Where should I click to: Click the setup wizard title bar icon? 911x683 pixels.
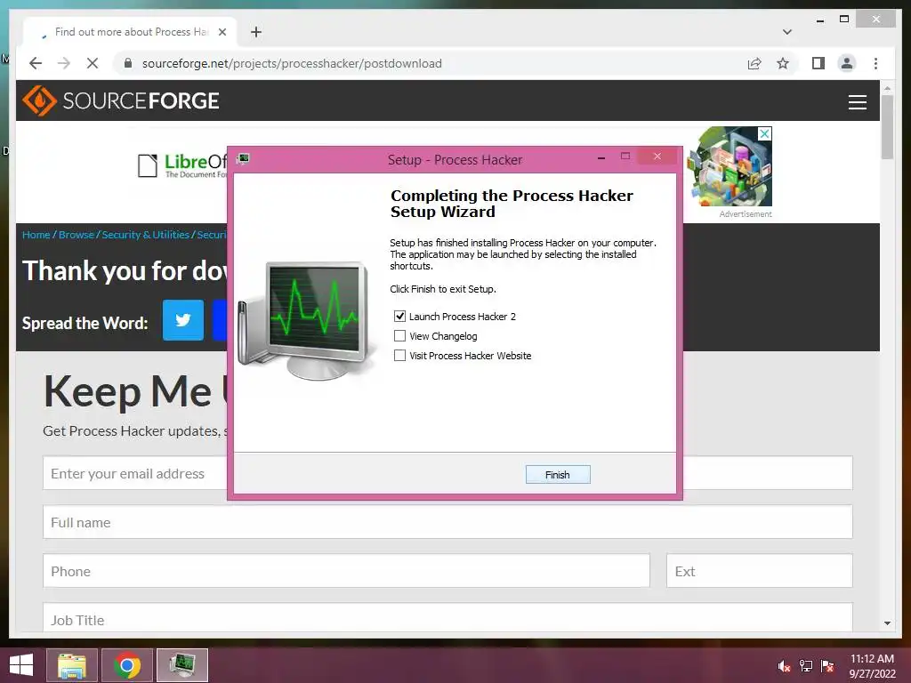coord(244,158)
